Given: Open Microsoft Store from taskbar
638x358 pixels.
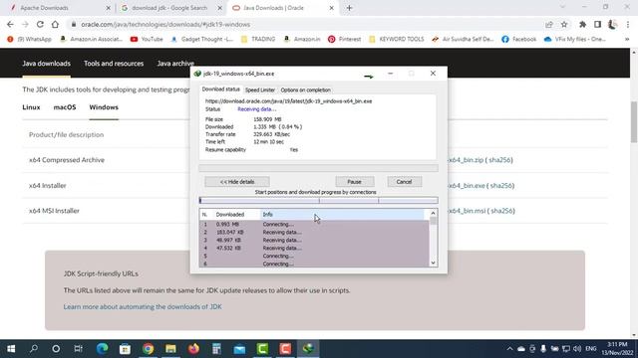Looking at the screenshot, I should click(x=125, y=349).
